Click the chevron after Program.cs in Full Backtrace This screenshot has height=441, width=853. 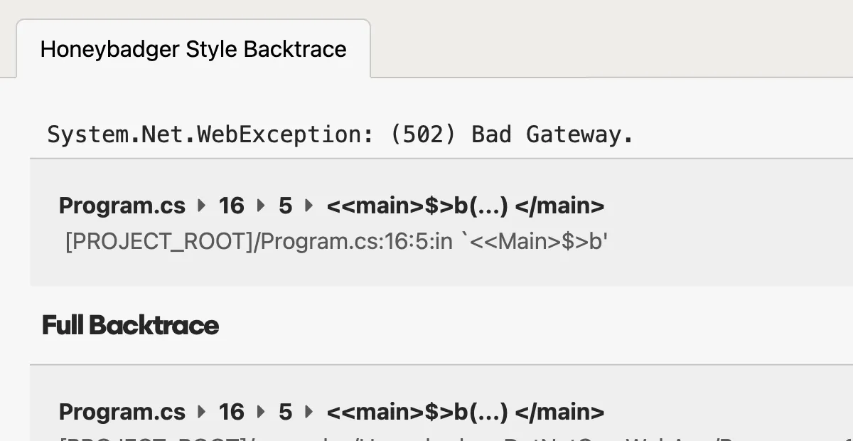(201, 412)
